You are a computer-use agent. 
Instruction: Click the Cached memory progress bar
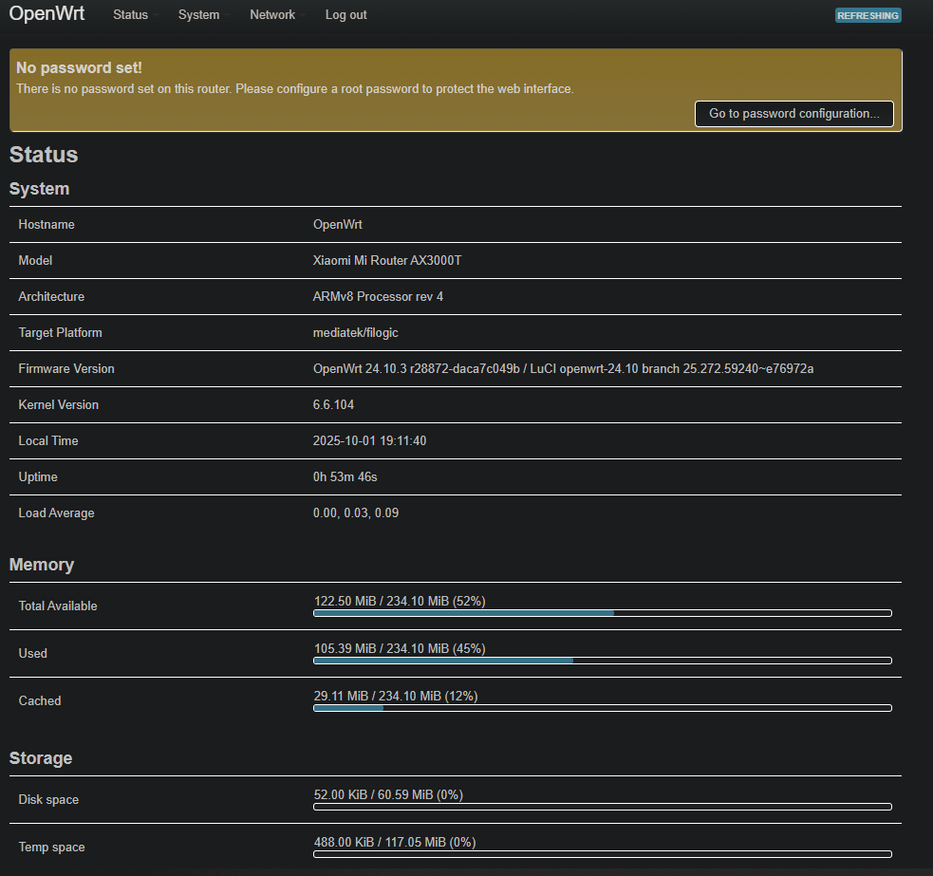click(x=602, y=708)
